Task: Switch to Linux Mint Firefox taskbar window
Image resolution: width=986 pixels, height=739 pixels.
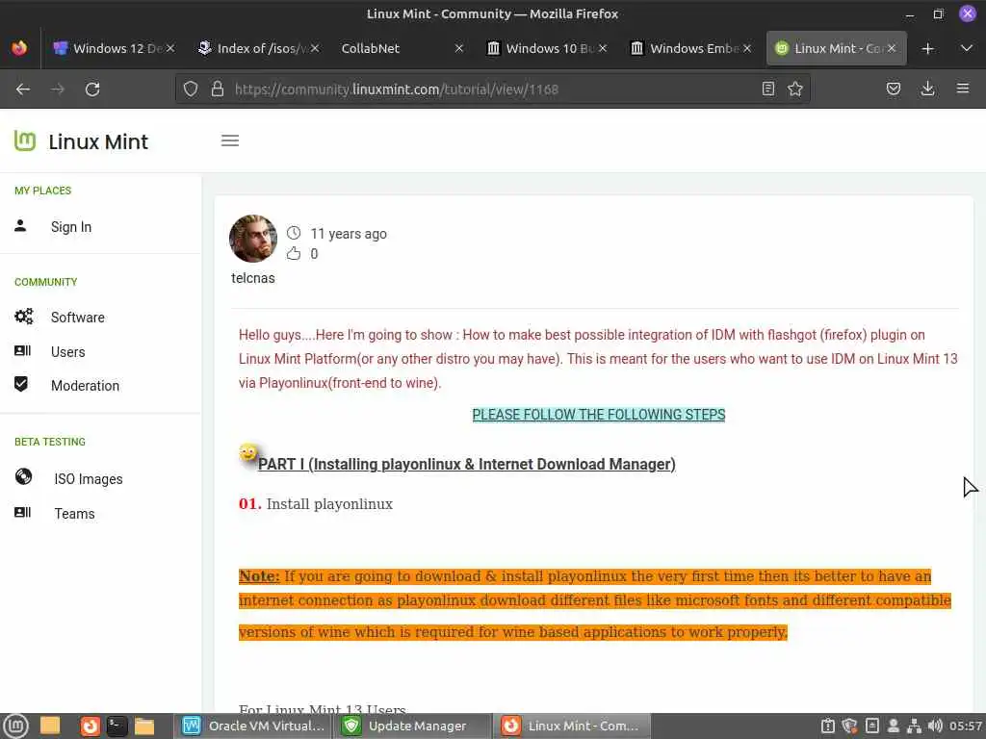Action: click(572, 726)
